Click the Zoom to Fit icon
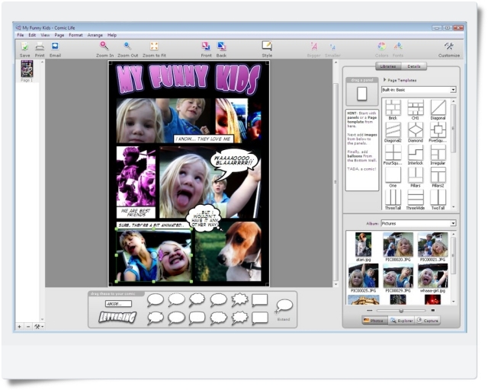Viewport: 488px width, 390px height. (x=154, y=46)
